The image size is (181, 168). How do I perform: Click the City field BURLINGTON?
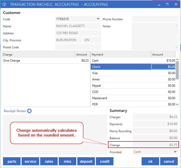point(69,40)
